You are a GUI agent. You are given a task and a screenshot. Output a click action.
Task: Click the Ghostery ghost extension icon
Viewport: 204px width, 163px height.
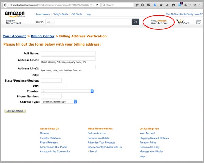point(180,5)
